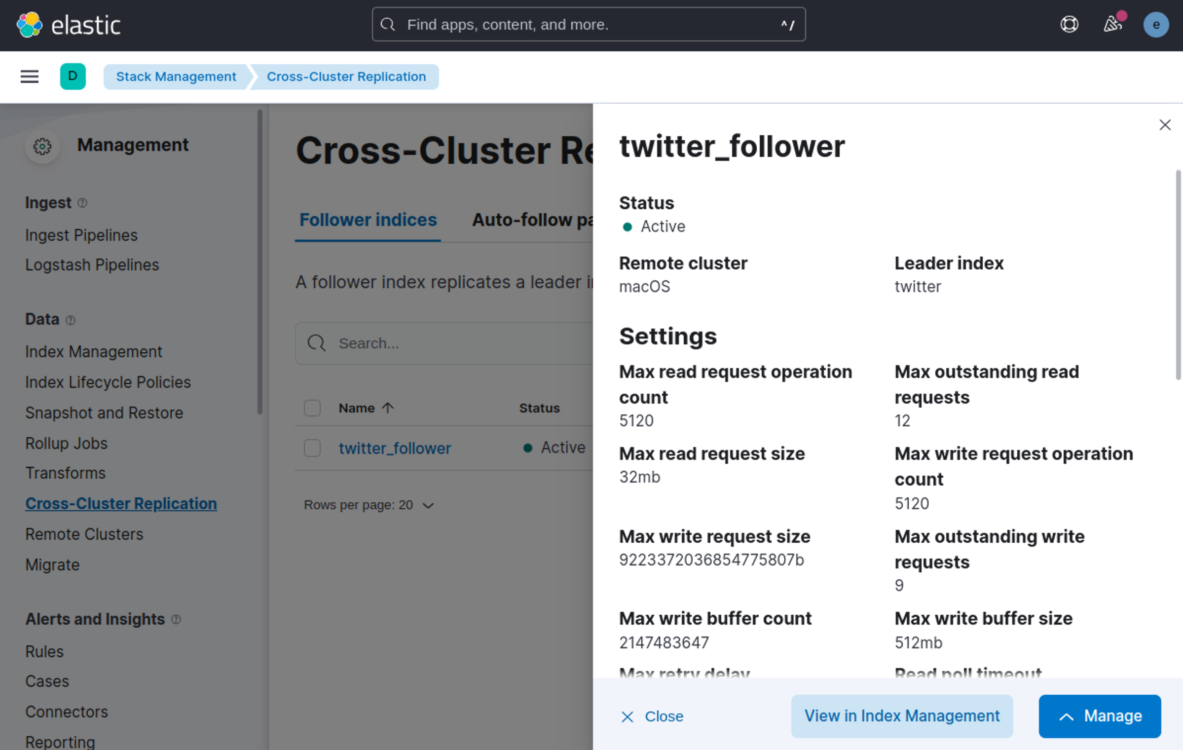The width and height of the screenshot is (1183, 750).
Task: Focus the follower indices Search field
Action: click(444, 343)
